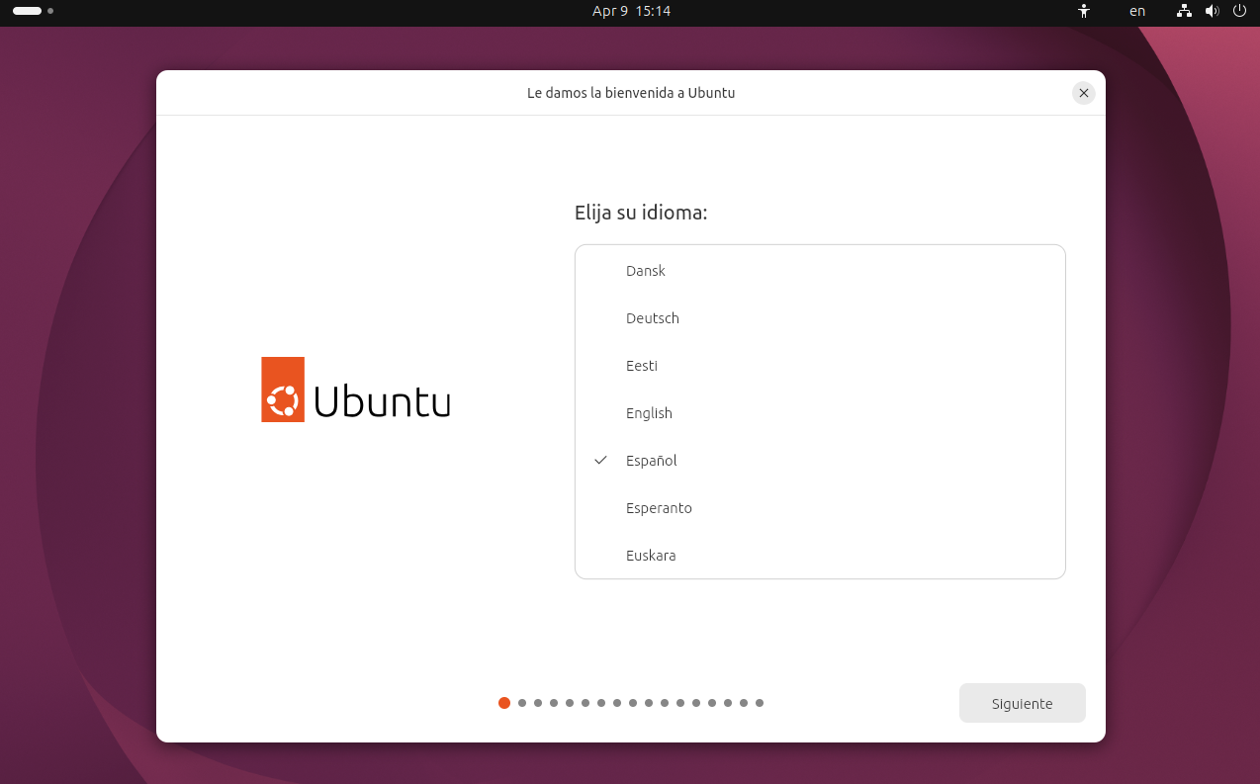Screen dimensions: 1260x784
Task: Click the network status icon in top bar
Action: [1184, 11]
